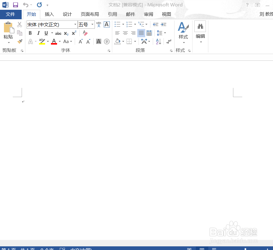Open font color dropdown arrow
The width and height of the screenshot is (273, 250).
coord(60,42)
